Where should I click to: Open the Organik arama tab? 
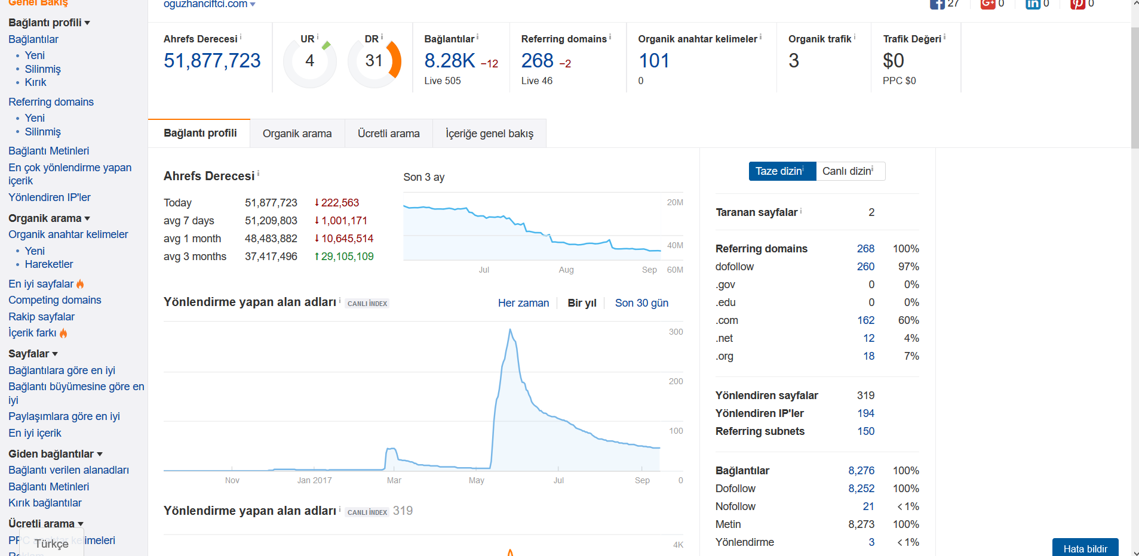coord(297,133)
